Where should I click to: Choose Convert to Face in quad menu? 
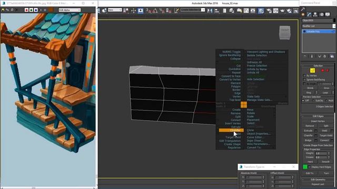coord(231,76)
